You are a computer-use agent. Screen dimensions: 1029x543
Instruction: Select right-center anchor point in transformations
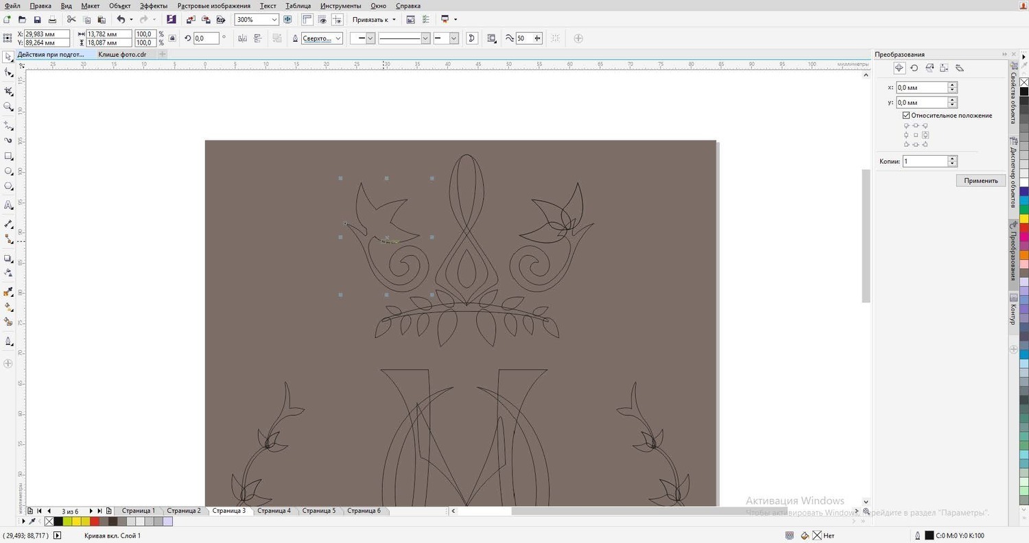(x=925, y=135)
